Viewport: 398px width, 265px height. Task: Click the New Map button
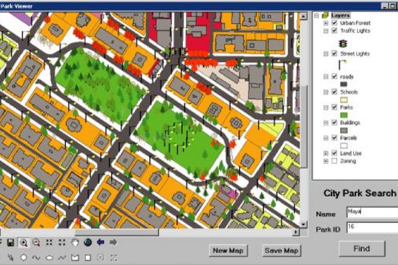(x=228, y=250)
